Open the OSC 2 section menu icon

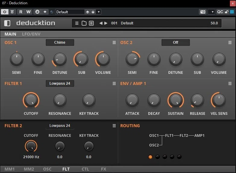pos(230,42)
